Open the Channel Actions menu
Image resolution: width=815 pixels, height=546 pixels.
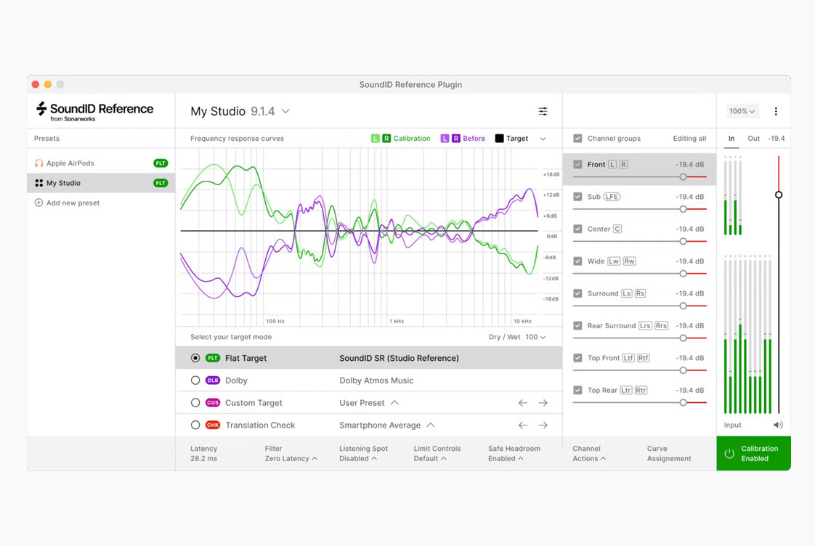click(589, 454)
